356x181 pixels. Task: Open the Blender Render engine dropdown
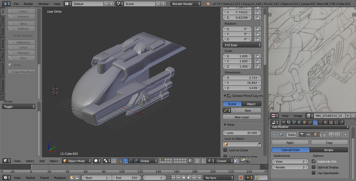point(186,4)
